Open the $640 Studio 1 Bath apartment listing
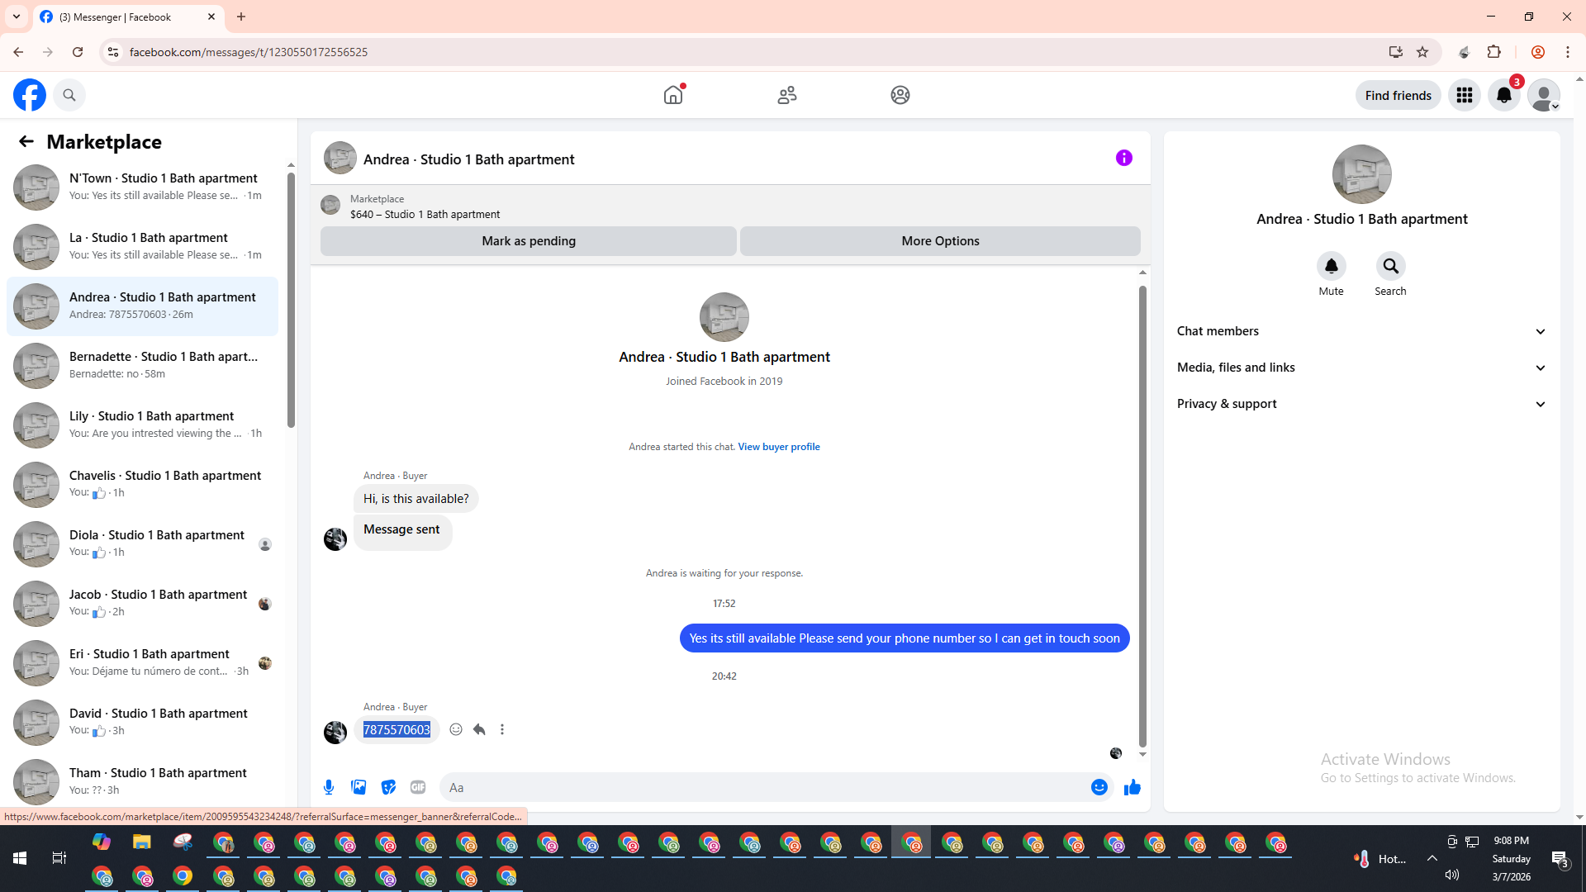1586x892 pixels. point(425,214)
